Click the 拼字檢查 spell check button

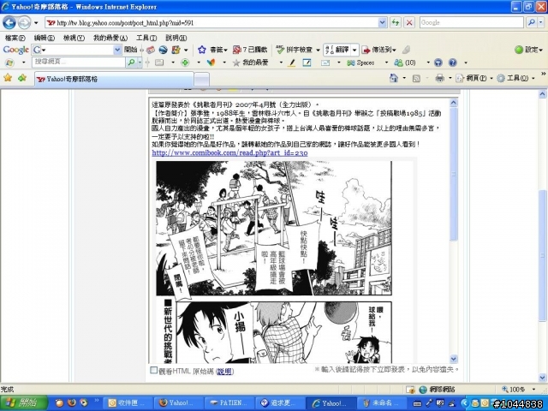coord(295,50)
